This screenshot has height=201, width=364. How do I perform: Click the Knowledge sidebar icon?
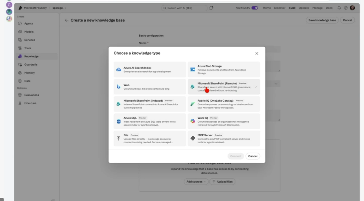tap(20, 56)
